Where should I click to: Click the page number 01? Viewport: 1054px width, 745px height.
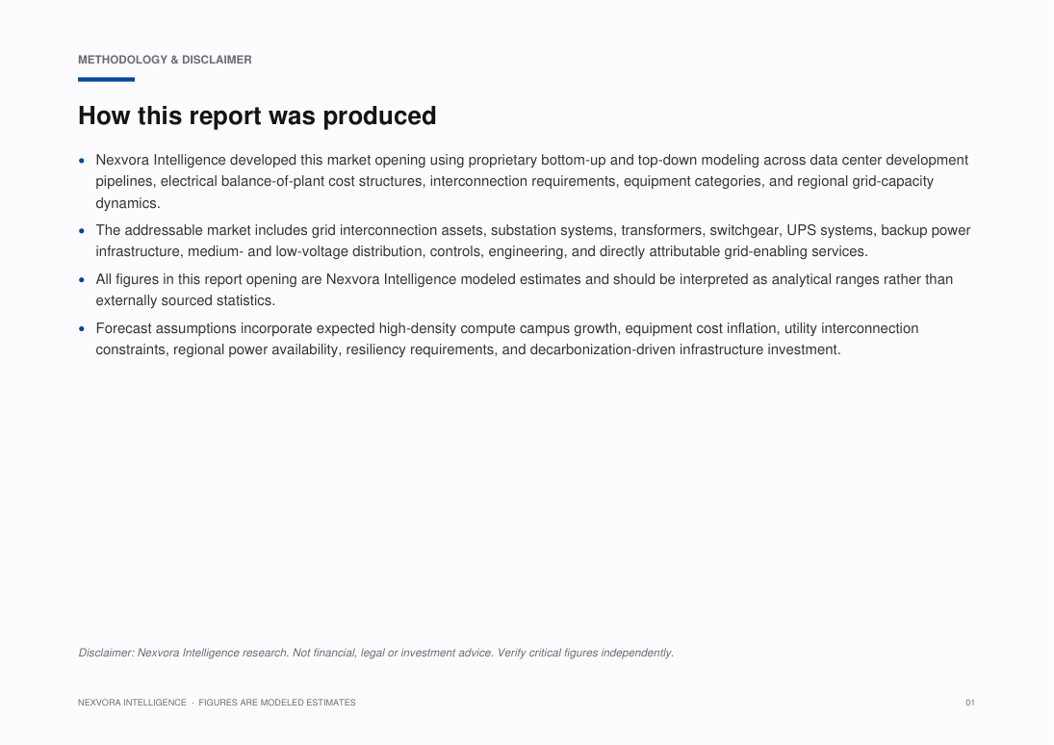[970, 703]
